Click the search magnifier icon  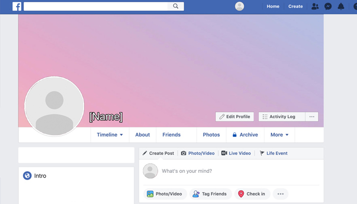coord(175,6)
